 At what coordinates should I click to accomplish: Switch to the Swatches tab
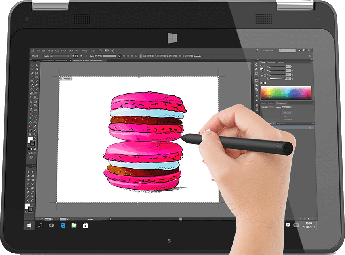[281, 62]
